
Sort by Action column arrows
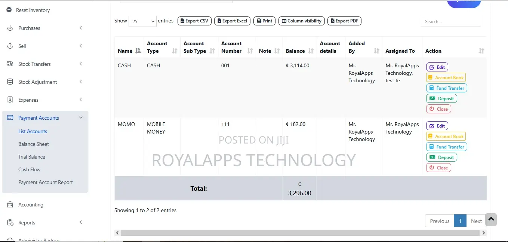coord(481,51)
